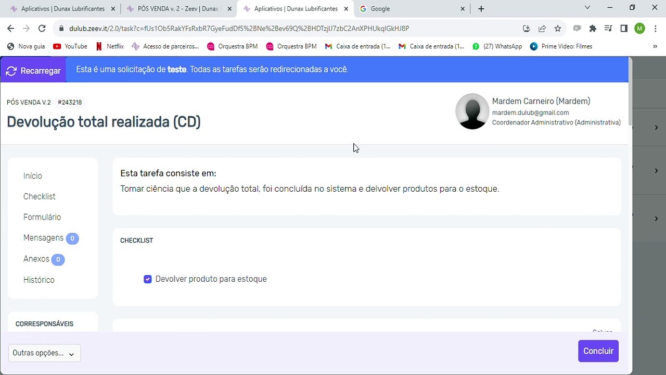Click the site lock icon
The image size is (666, 375).
click(x=61, y=29)
